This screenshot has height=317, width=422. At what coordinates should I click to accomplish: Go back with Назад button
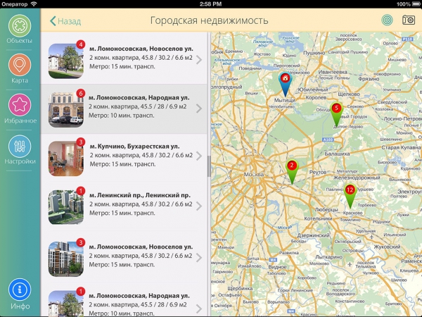65,21
